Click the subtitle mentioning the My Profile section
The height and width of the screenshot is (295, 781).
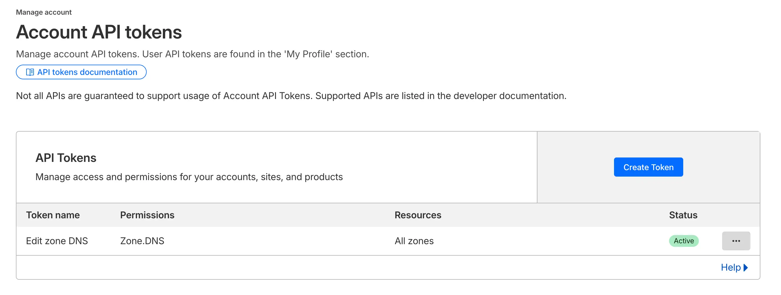pos(192,54)
